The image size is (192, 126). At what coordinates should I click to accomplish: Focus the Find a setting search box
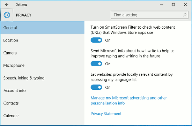coord(149,15)
